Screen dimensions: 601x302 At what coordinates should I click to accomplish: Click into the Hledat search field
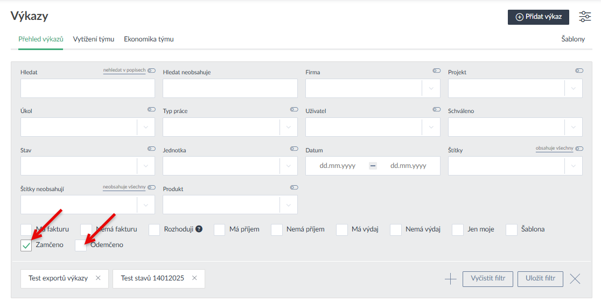point(87,88)
